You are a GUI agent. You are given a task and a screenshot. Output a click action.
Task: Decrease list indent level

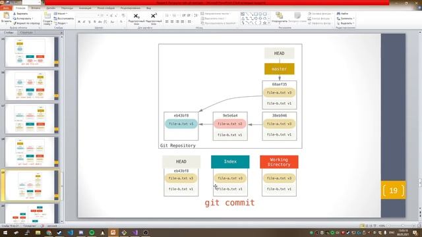pyautogui.click(x=183, y=16)
